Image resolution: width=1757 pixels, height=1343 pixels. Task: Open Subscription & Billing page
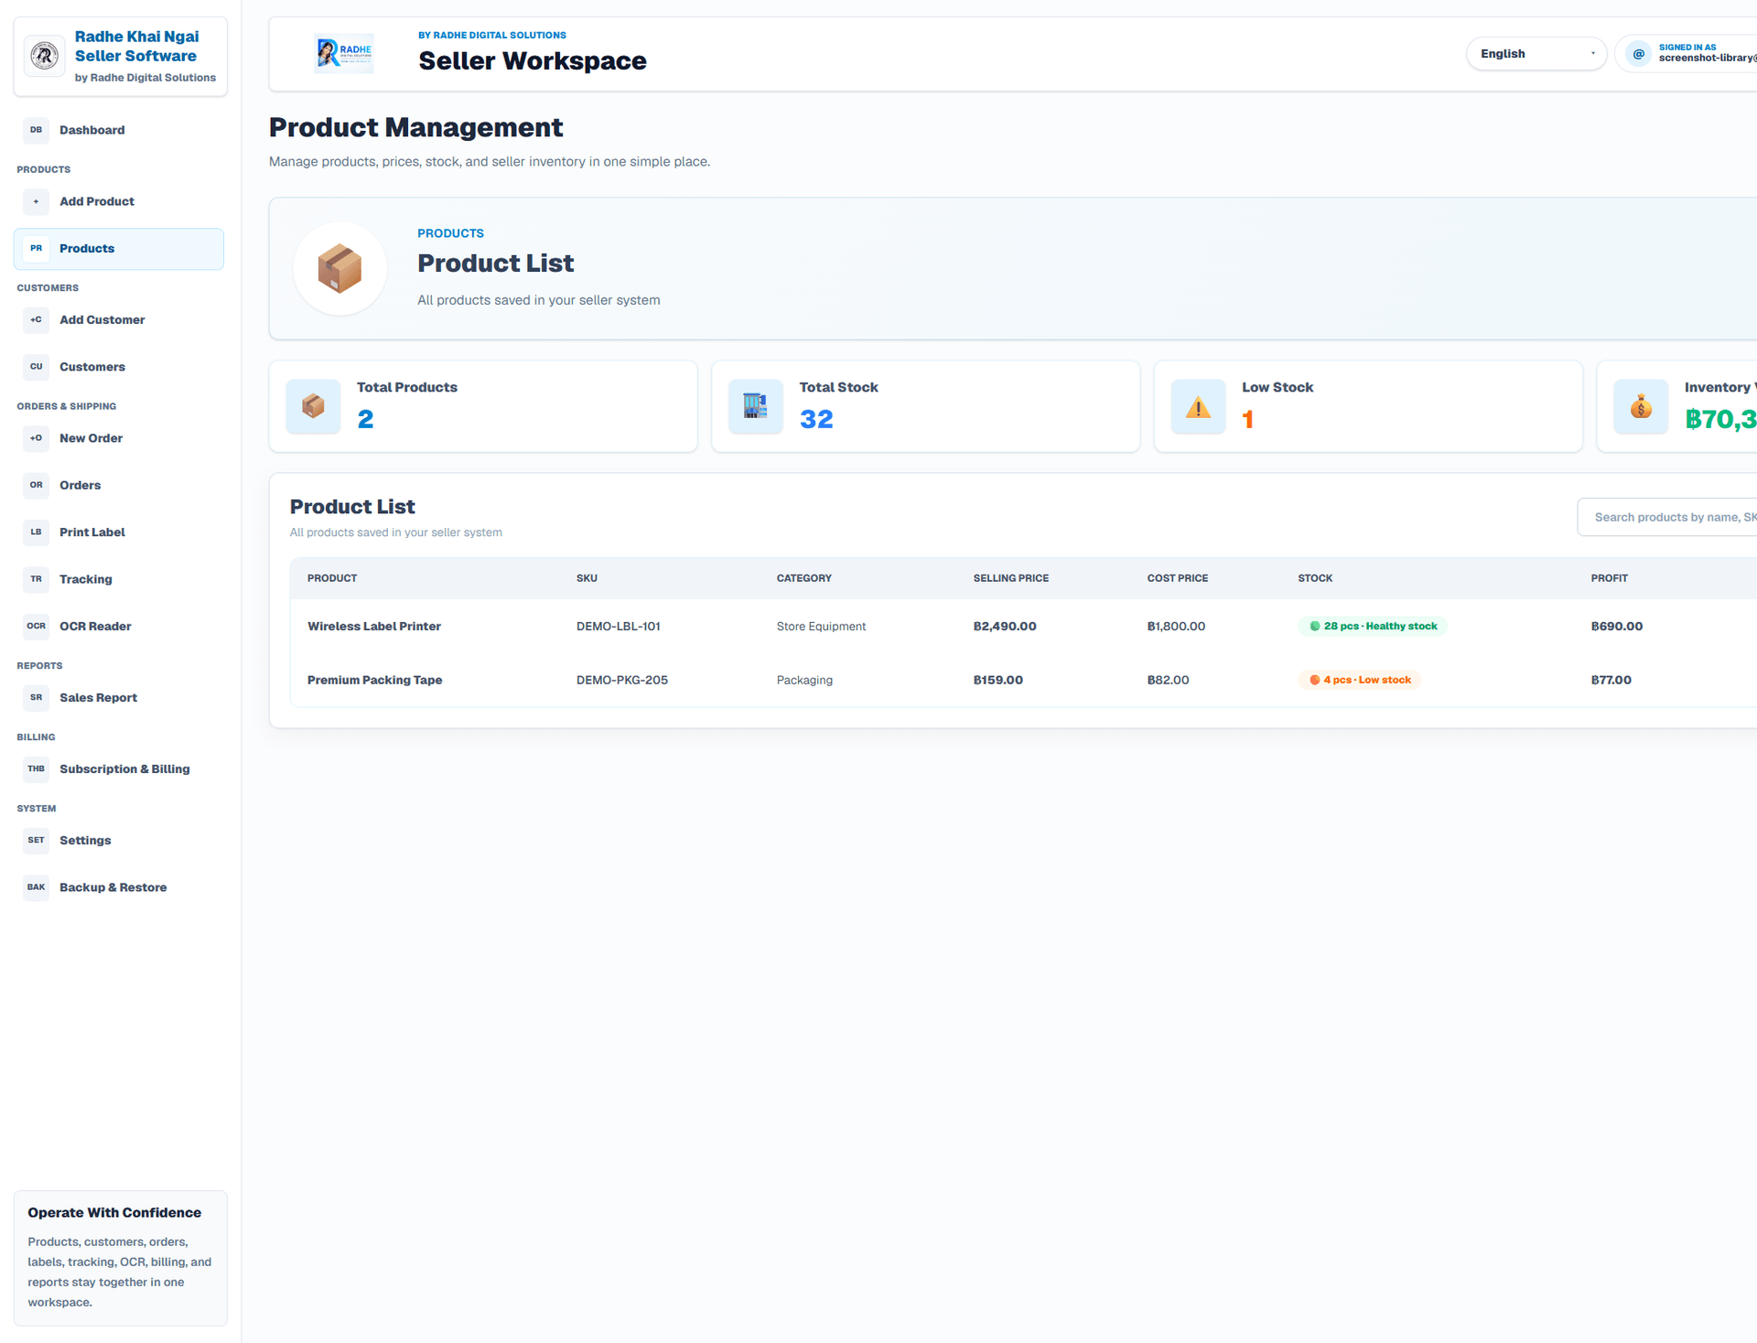tap(119, 769)
